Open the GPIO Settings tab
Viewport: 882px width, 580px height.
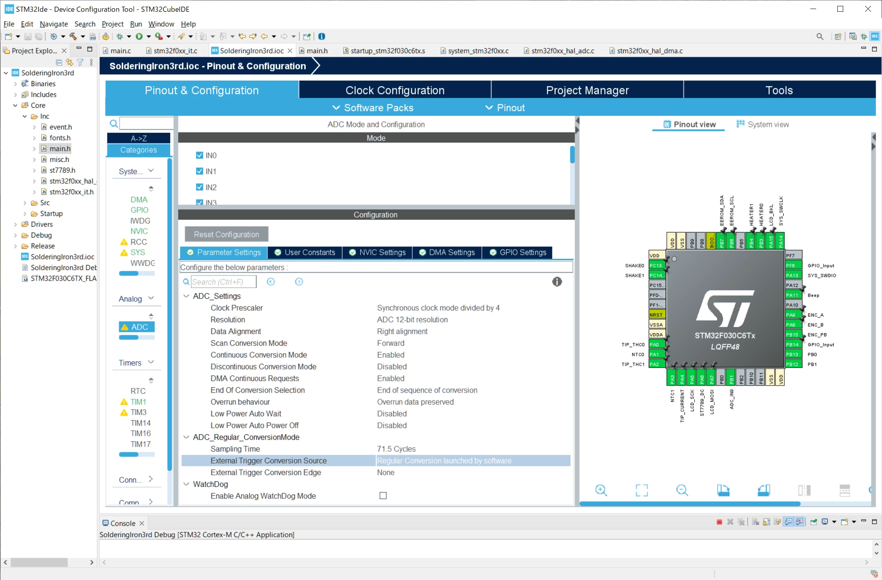click(518, 252)
